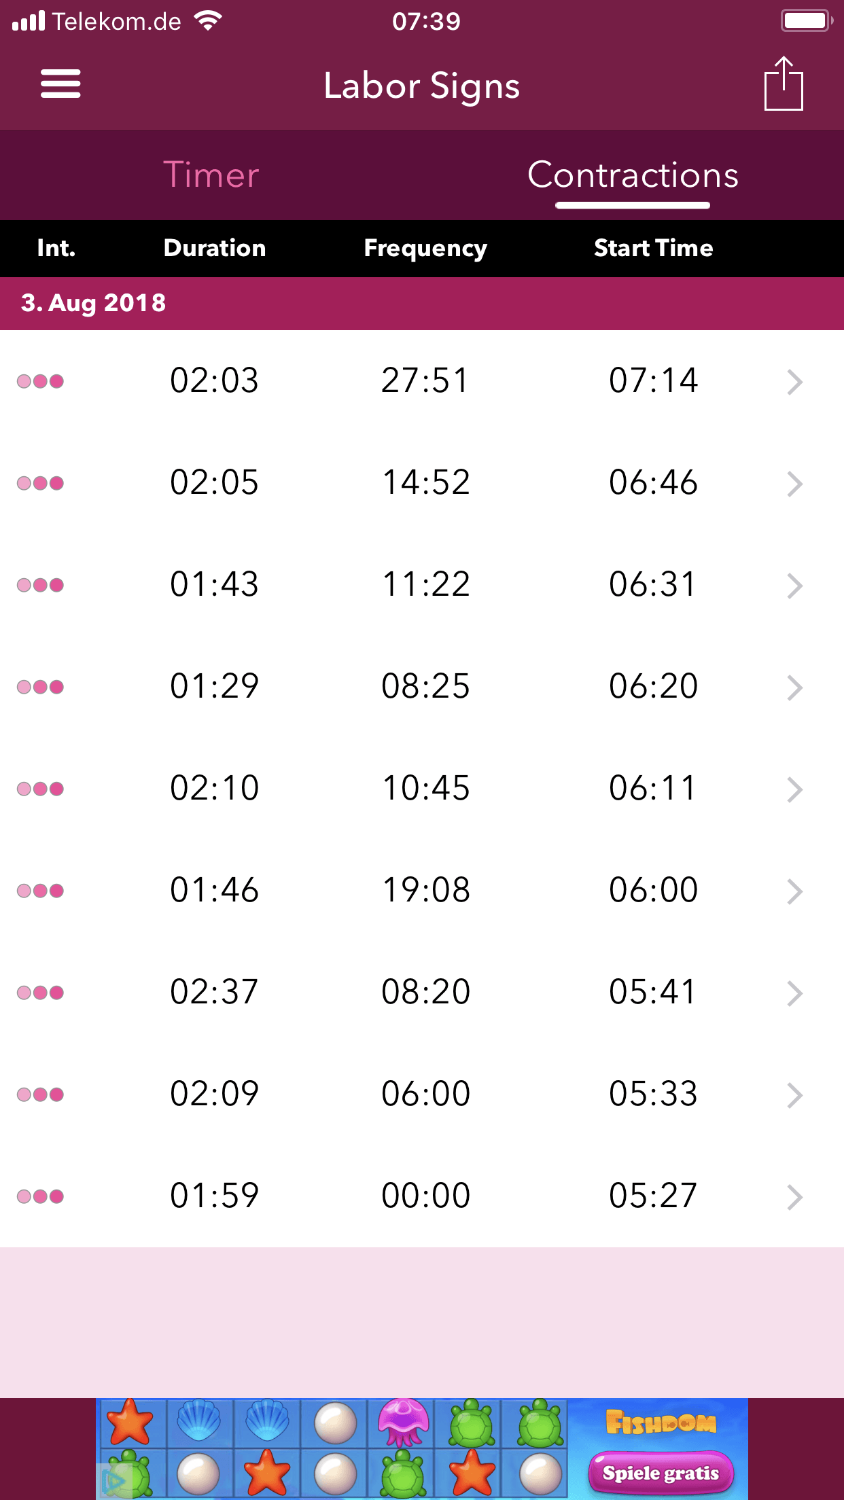Tap intensity dots for 06:00 contraction
Screen dimensions: 844x1500
41,891
